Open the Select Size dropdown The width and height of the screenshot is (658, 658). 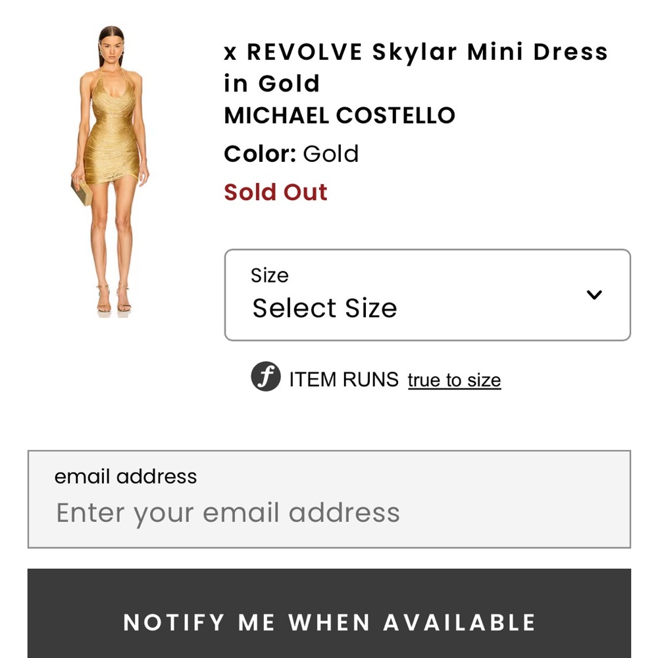click(426, 295)
